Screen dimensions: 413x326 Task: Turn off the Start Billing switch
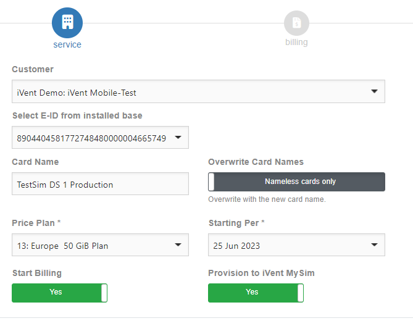[59, 292]
